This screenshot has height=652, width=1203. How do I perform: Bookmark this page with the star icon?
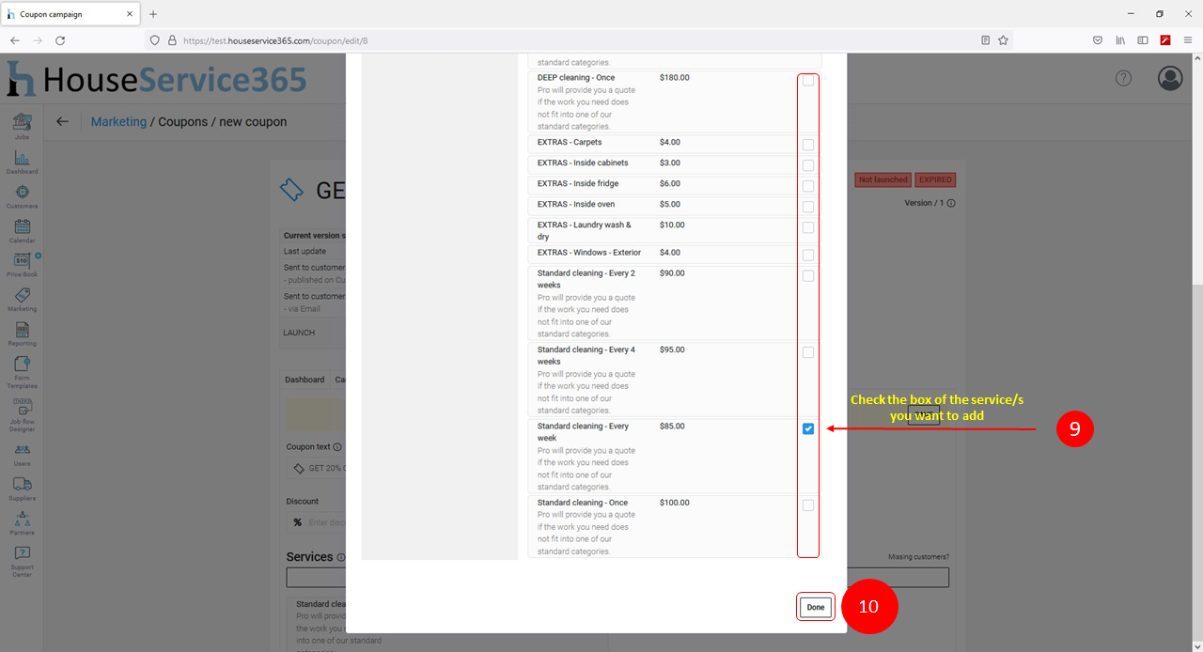click(1003, 40)
